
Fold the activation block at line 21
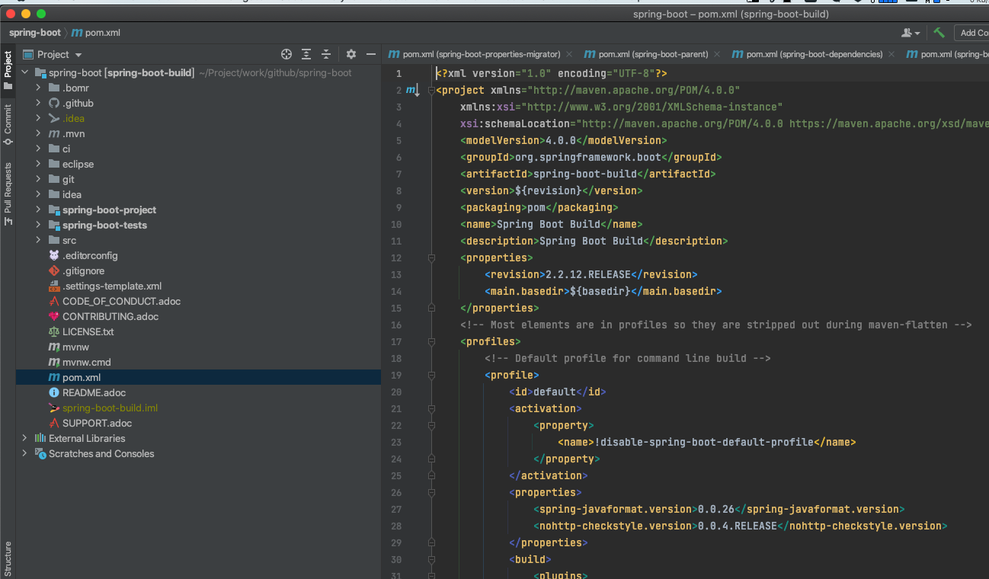coord(431,408)
